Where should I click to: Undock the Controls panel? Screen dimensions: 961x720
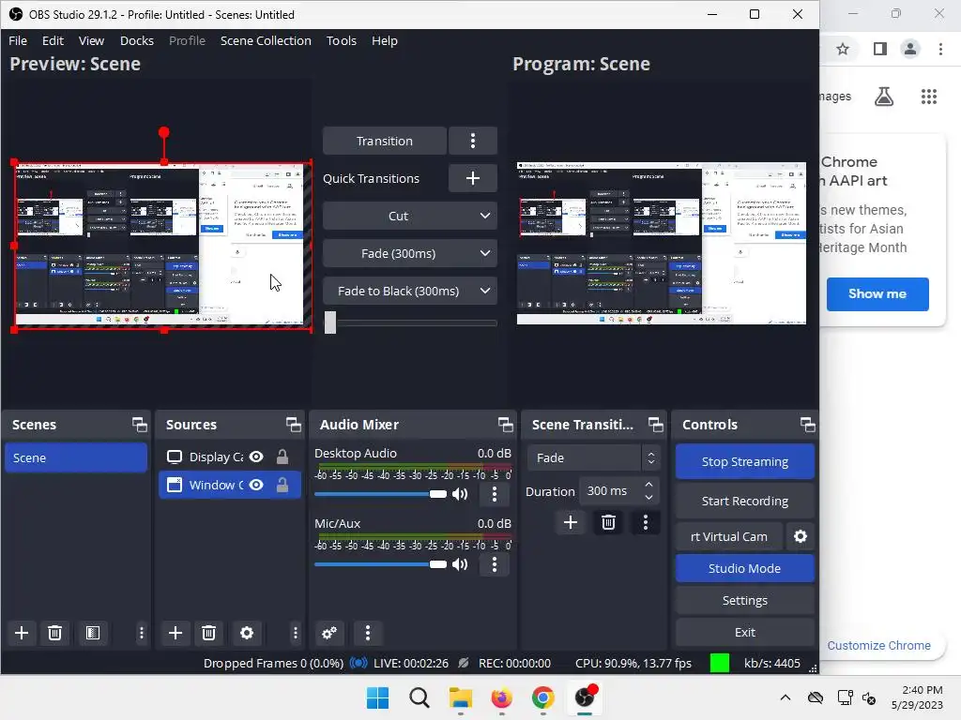click(x=808, y=425)
